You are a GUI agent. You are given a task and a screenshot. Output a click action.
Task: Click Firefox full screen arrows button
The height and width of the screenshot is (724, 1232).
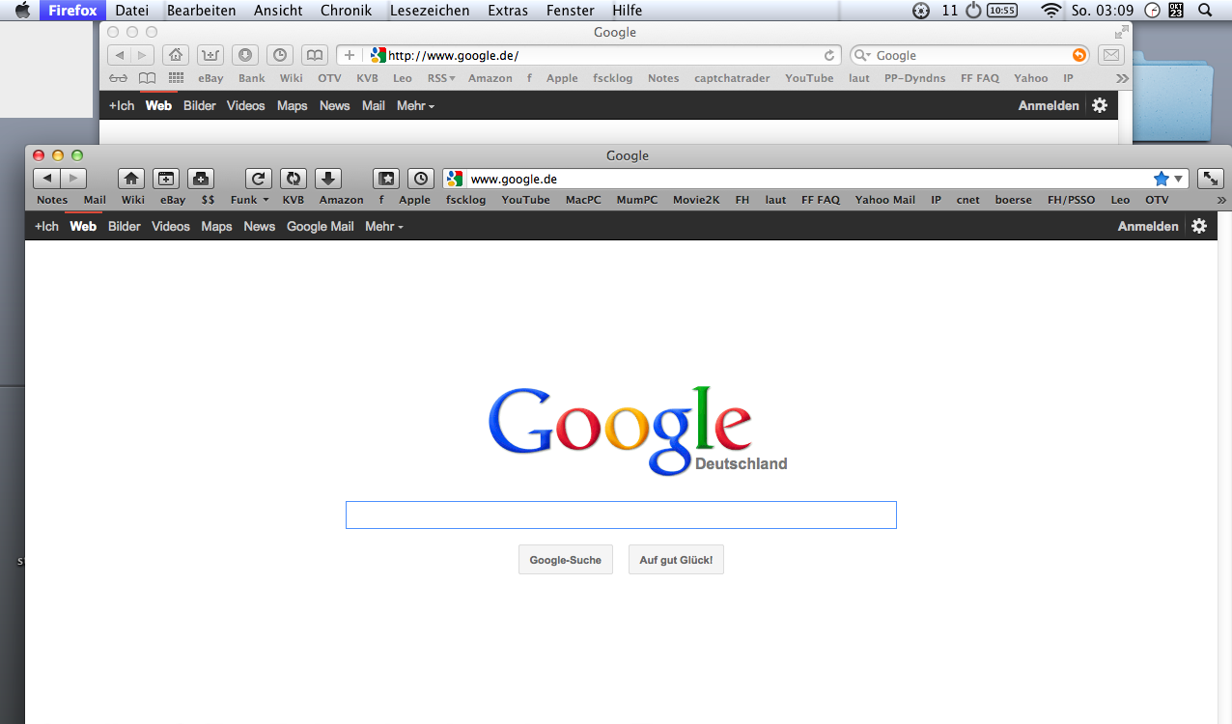(1211, 179)
